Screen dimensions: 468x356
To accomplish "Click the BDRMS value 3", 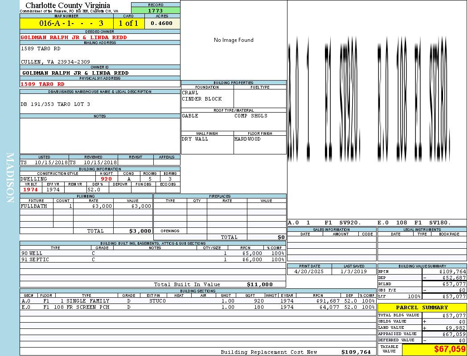I will pos(170,179).
